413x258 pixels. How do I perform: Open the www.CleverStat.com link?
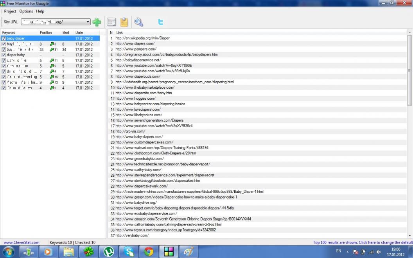click(22, 242)
